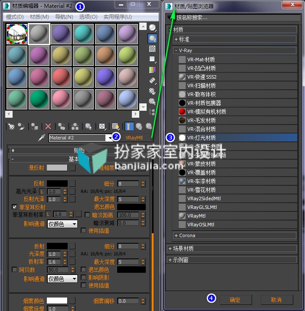Open refraction 影响通道 dropdown
Viewport: 305px width, 311px height.
(x=62, y=279)
